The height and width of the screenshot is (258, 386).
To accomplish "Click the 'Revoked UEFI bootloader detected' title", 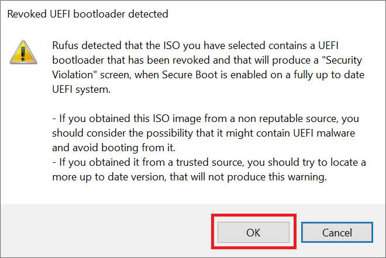I will pyautogui.click(x=87, y=13).
